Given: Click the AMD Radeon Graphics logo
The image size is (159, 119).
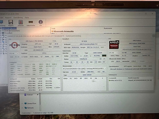Looking at the screenshot, I should click(x=114, y=45).
